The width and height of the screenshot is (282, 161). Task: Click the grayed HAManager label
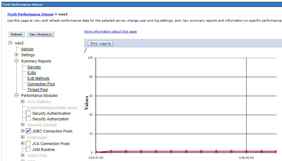[x=37, y=138]
